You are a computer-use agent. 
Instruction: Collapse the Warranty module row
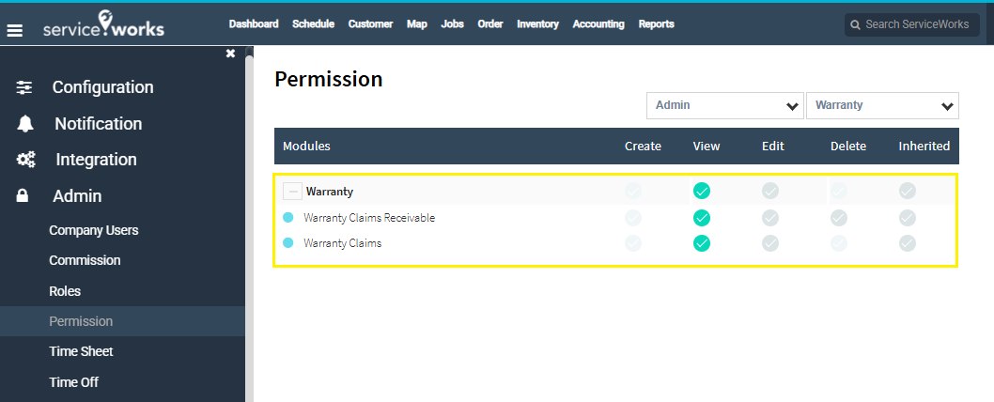(x=293, y=192)
